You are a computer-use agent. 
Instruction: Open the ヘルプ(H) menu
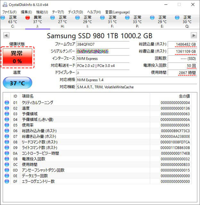[x=94, y=12]
